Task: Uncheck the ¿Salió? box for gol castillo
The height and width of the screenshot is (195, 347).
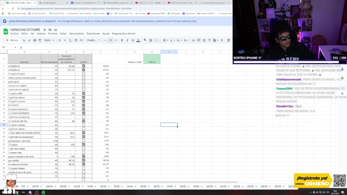Action: coord(83,160)
